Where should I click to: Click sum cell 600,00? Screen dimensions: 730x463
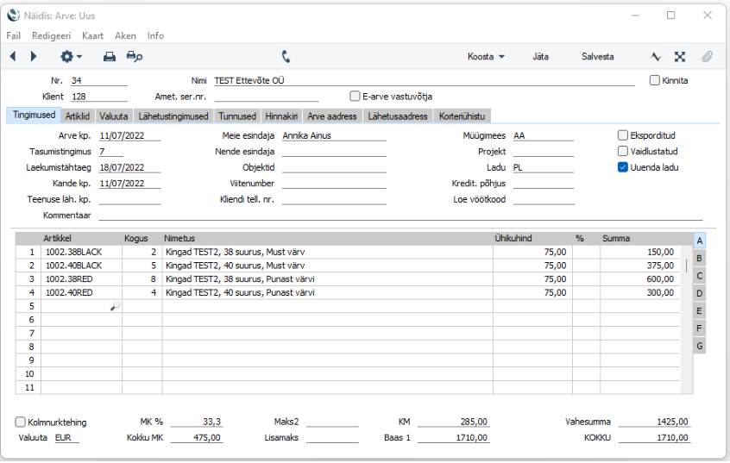(x=640, y=278)
